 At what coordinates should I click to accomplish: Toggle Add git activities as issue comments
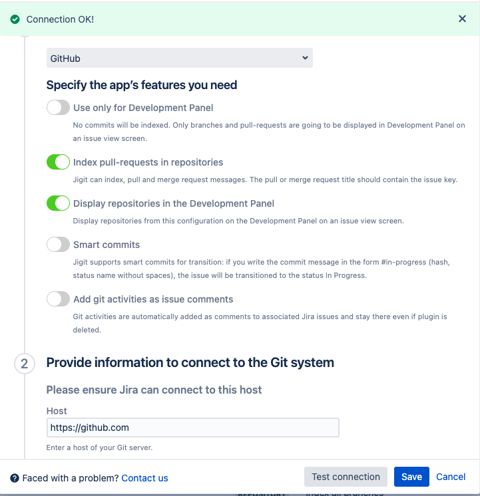click(x=59, y=299)
